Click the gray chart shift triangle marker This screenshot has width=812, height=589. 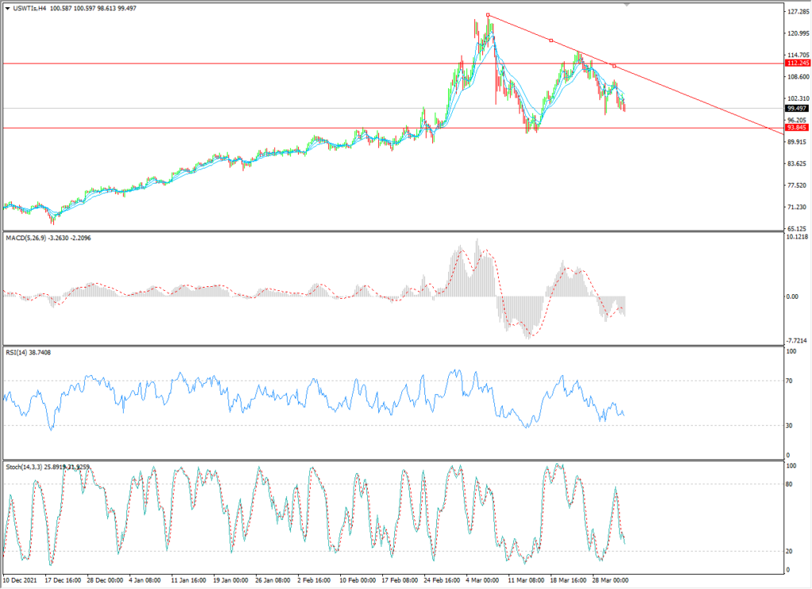point(627,5)
